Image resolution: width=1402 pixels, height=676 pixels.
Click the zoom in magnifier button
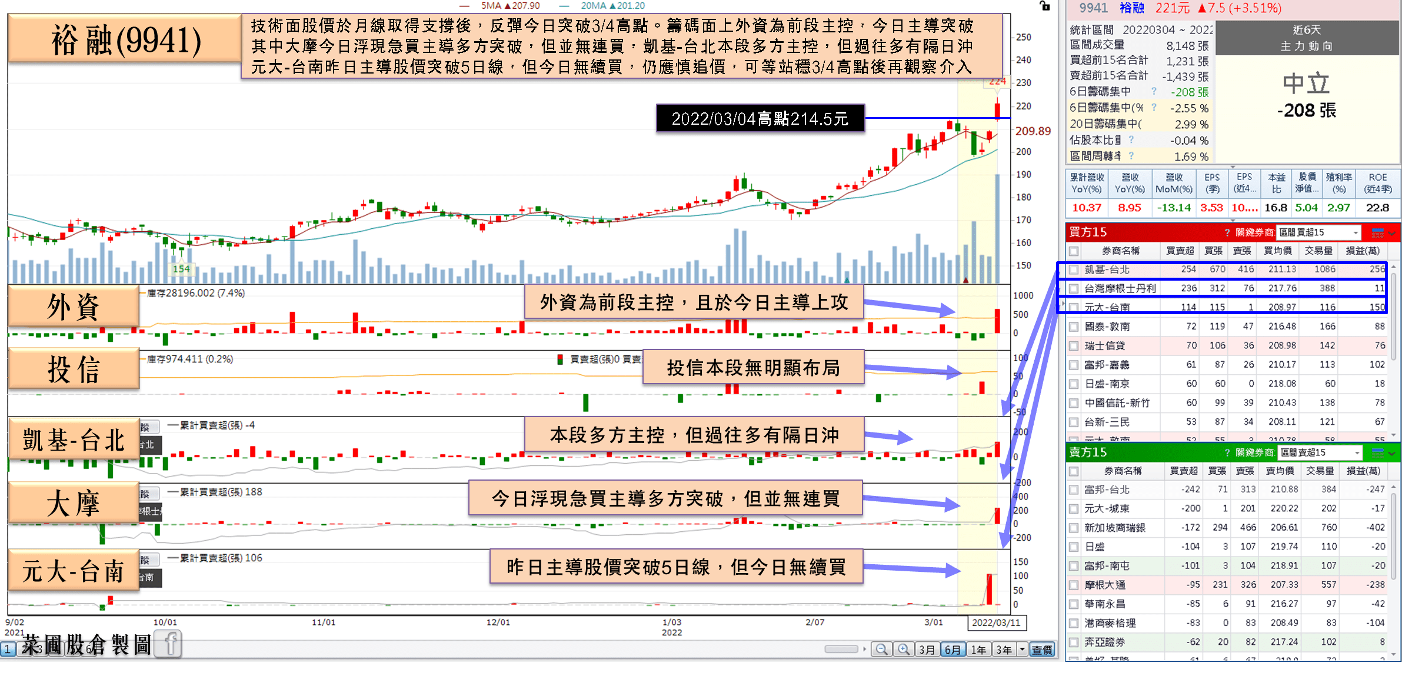point(903,650)
